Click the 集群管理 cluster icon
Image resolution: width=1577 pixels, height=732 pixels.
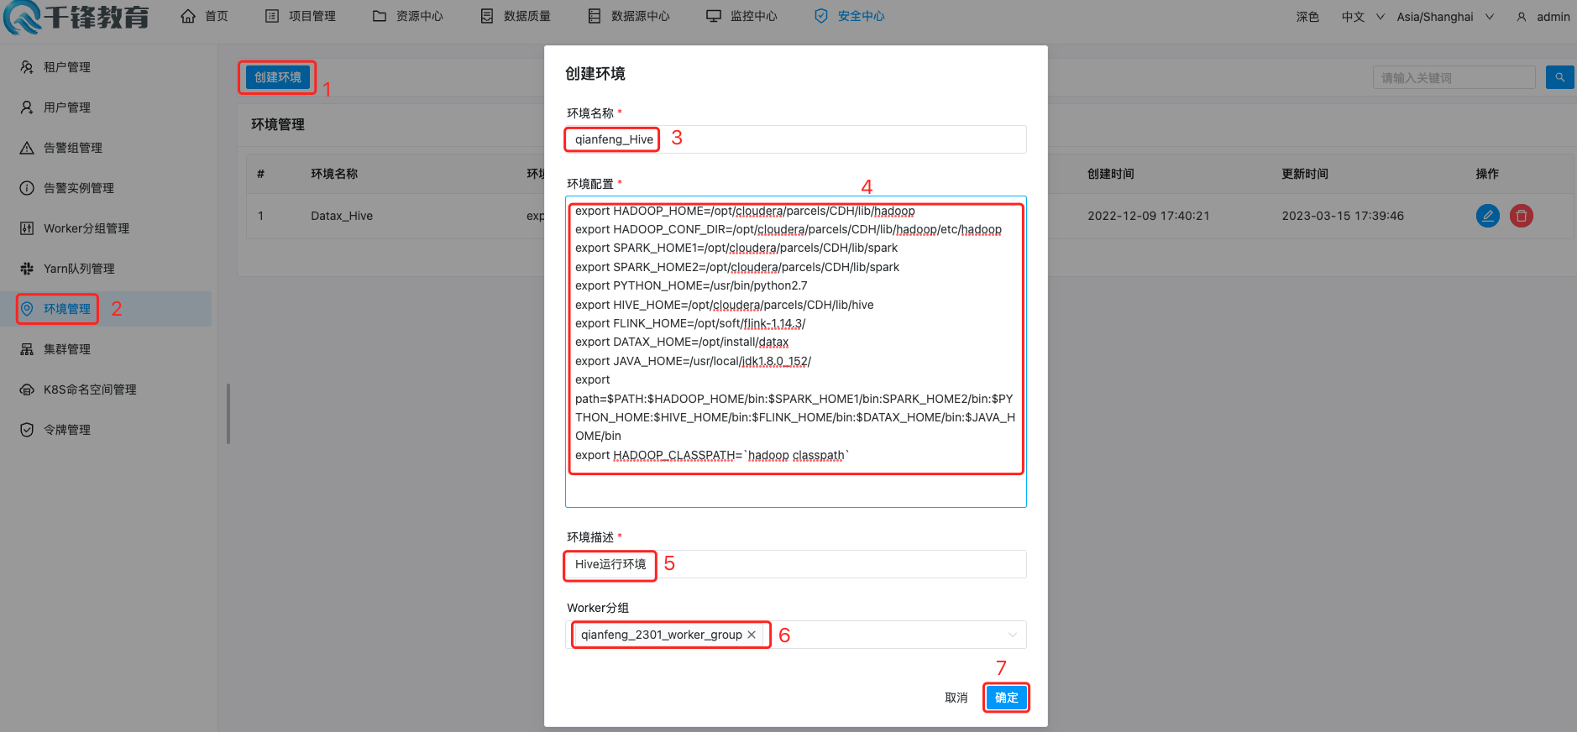coord(27,349)
